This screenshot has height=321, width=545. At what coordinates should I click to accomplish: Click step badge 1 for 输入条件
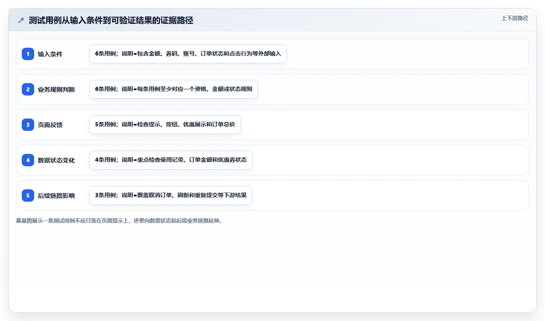click(28, 54)
